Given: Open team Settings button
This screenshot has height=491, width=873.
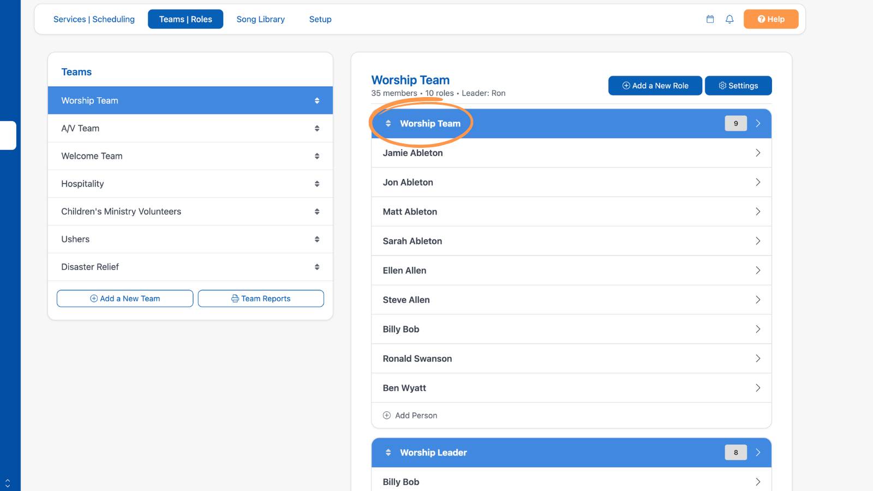Looking at the screenshot, I should (738, 86).
